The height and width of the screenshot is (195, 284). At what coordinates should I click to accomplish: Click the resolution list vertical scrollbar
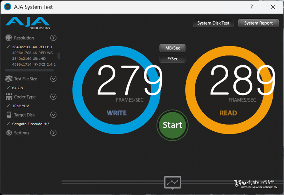59,56
